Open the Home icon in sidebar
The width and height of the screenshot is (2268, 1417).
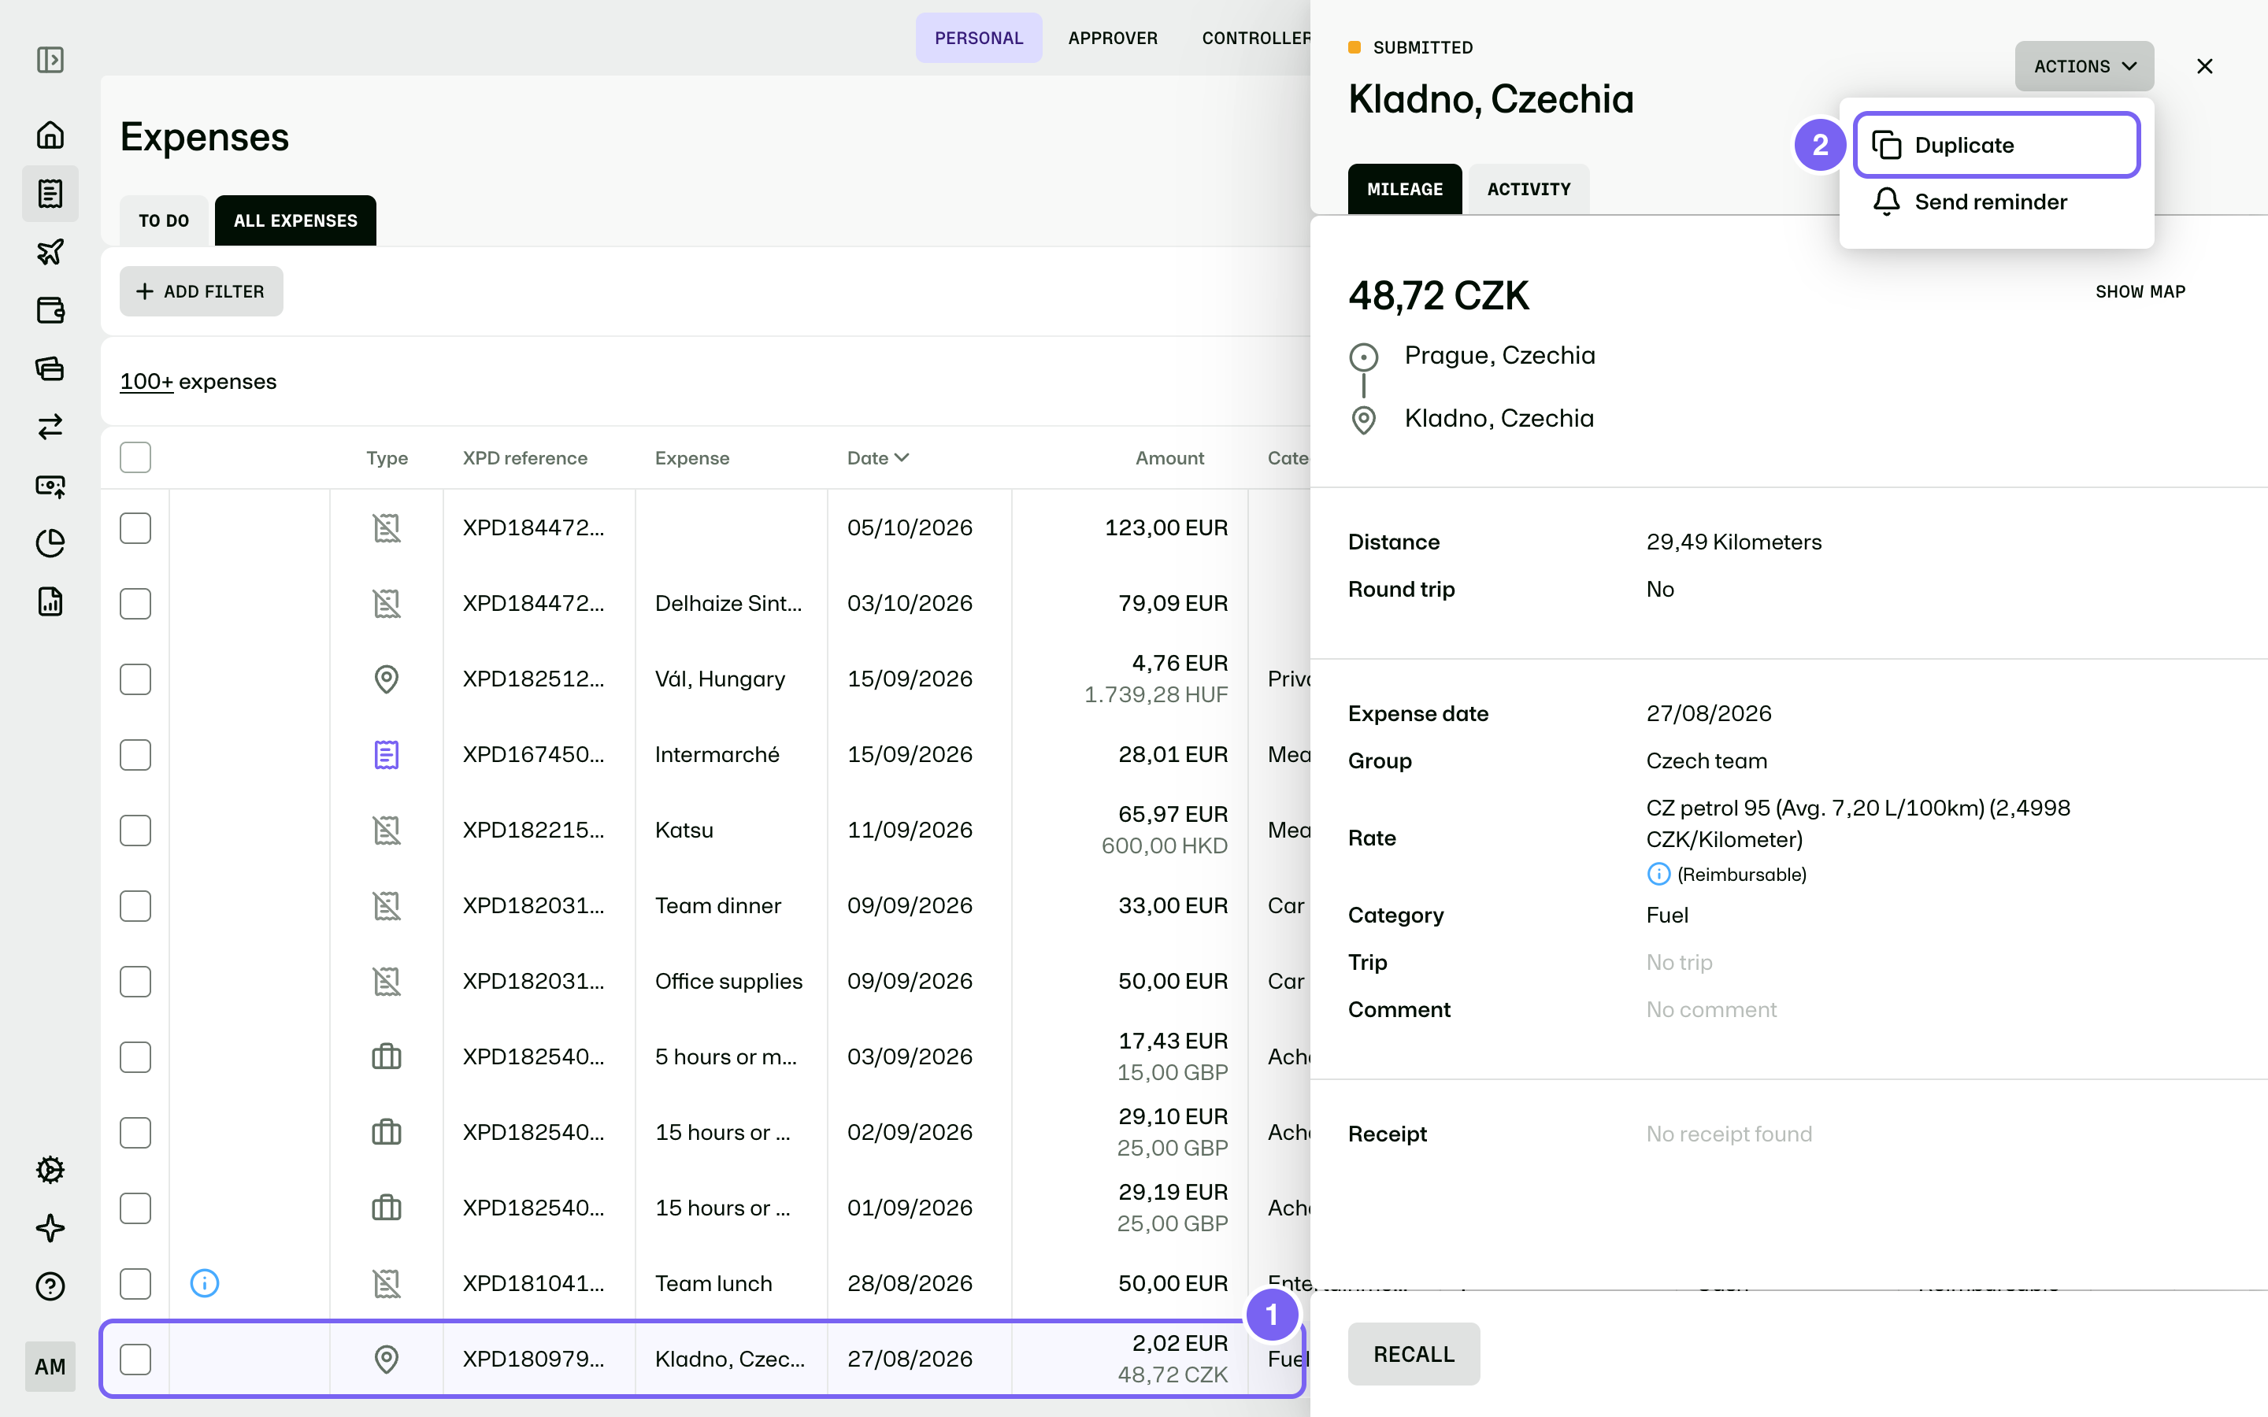(50, 135)
